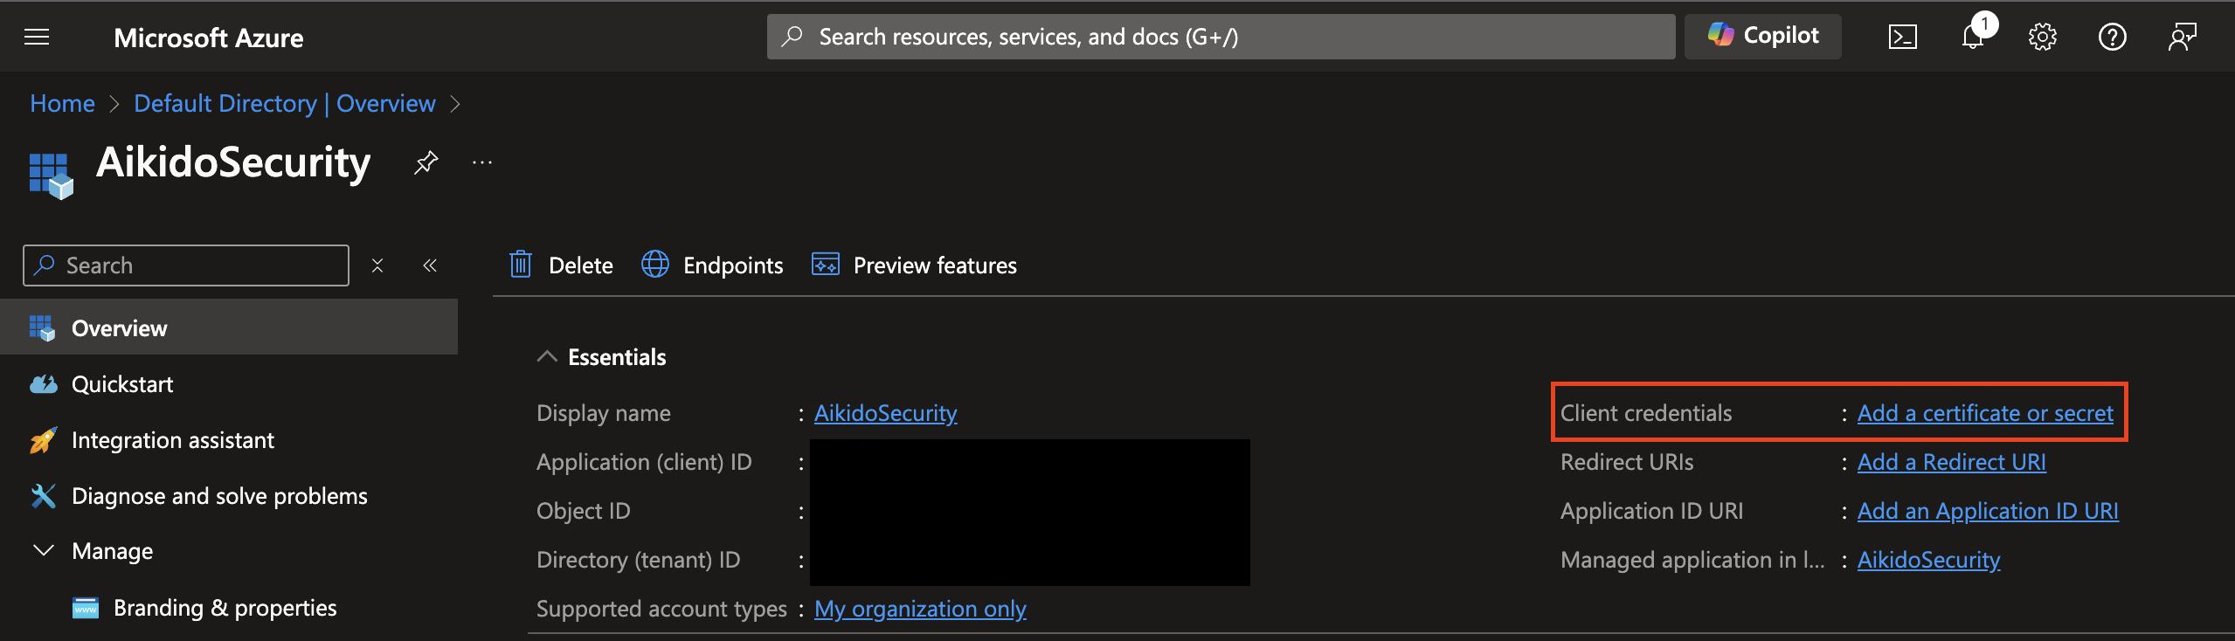Open Default Directory | Overview breadcrumb
The width and height of the screenshot is (2235, 641).
(x=285, y=103)
